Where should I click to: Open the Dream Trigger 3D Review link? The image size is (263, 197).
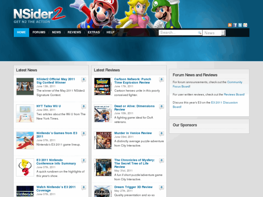133,187
